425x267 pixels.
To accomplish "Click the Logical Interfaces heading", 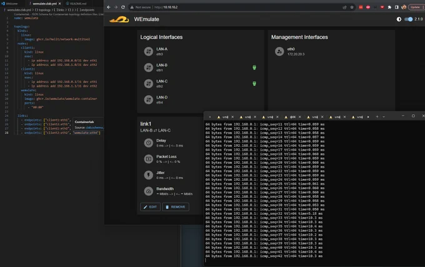I will (161, 37).
